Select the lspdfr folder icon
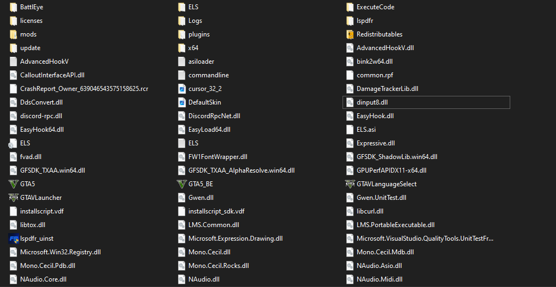The height and width of the screenshot is (287, 556). click(350, 21)
